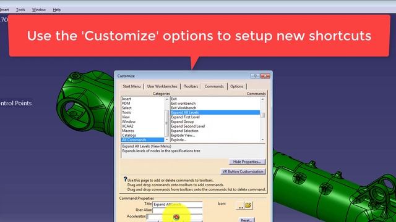Close the Customize dialog
This screenshot has height=222, width=396.
coord(265,76)
